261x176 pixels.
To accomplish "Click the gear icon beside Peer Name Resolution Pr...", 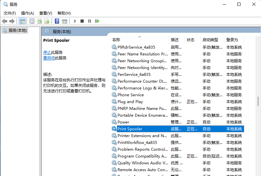I will [x=114, y=54].
